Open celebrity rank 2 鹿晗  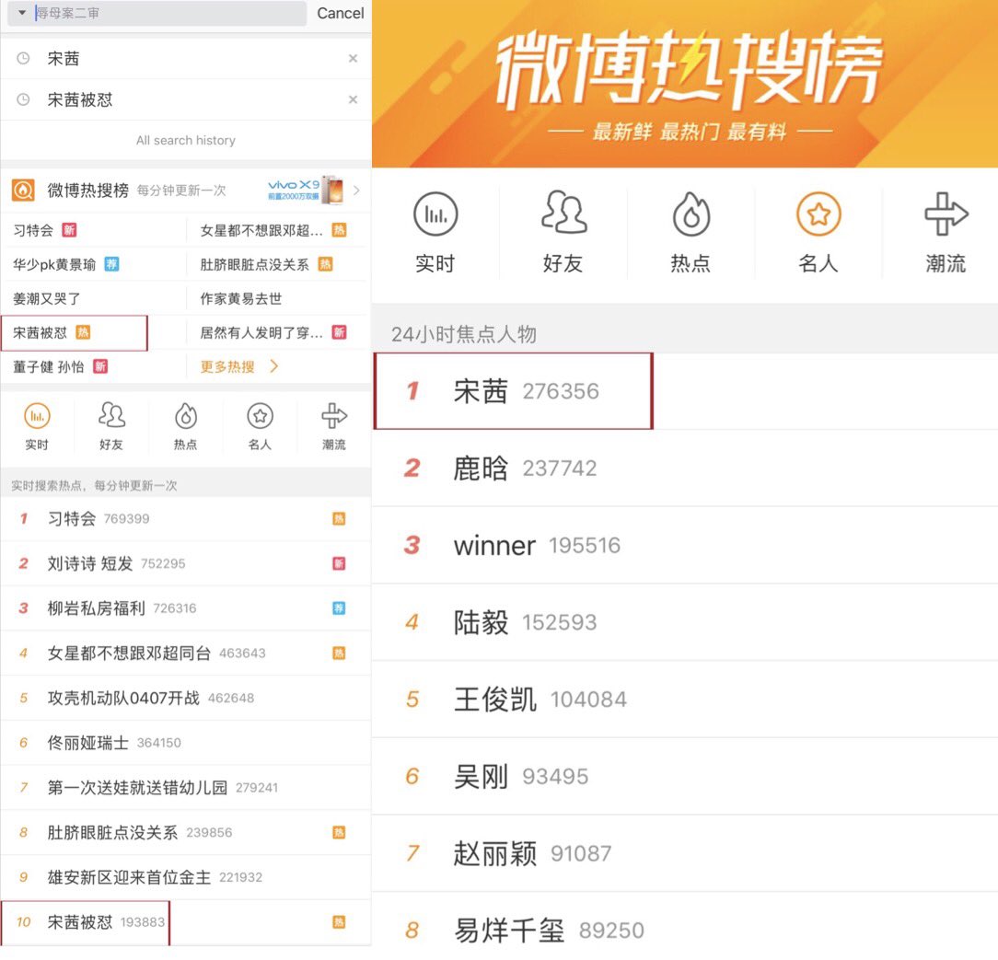click(685, 468)
